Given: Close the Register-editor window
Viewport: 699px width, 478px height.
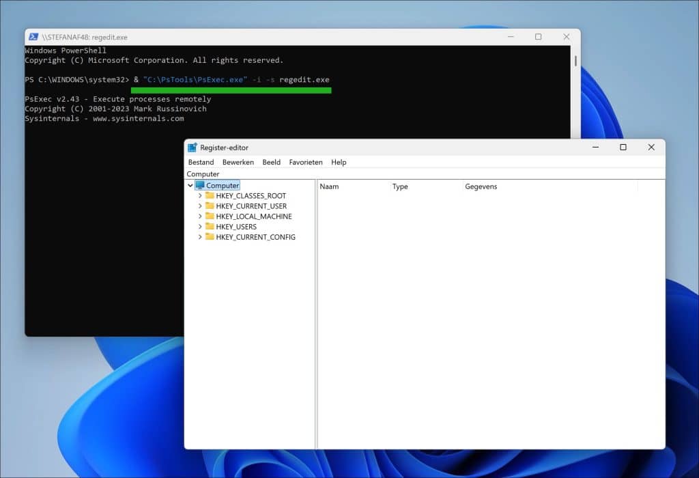Looking at the screenshot, I should click(651, 147).
